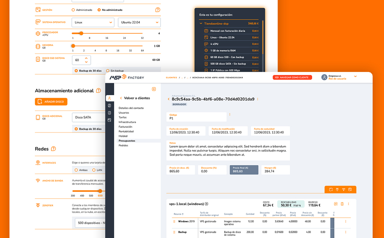Screen dimensions: 384x238
Task: Click the Navegar como cliente button
Action: pyautogui.click(x=292, y=77)
